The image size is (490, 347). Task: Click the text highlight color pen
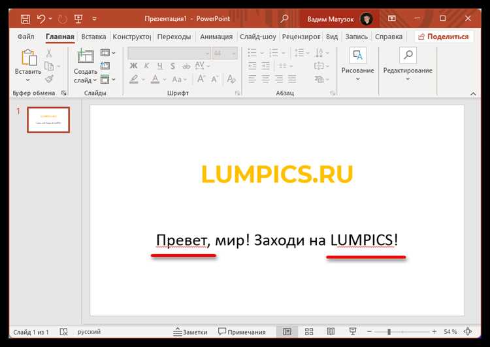pos(134,79)
